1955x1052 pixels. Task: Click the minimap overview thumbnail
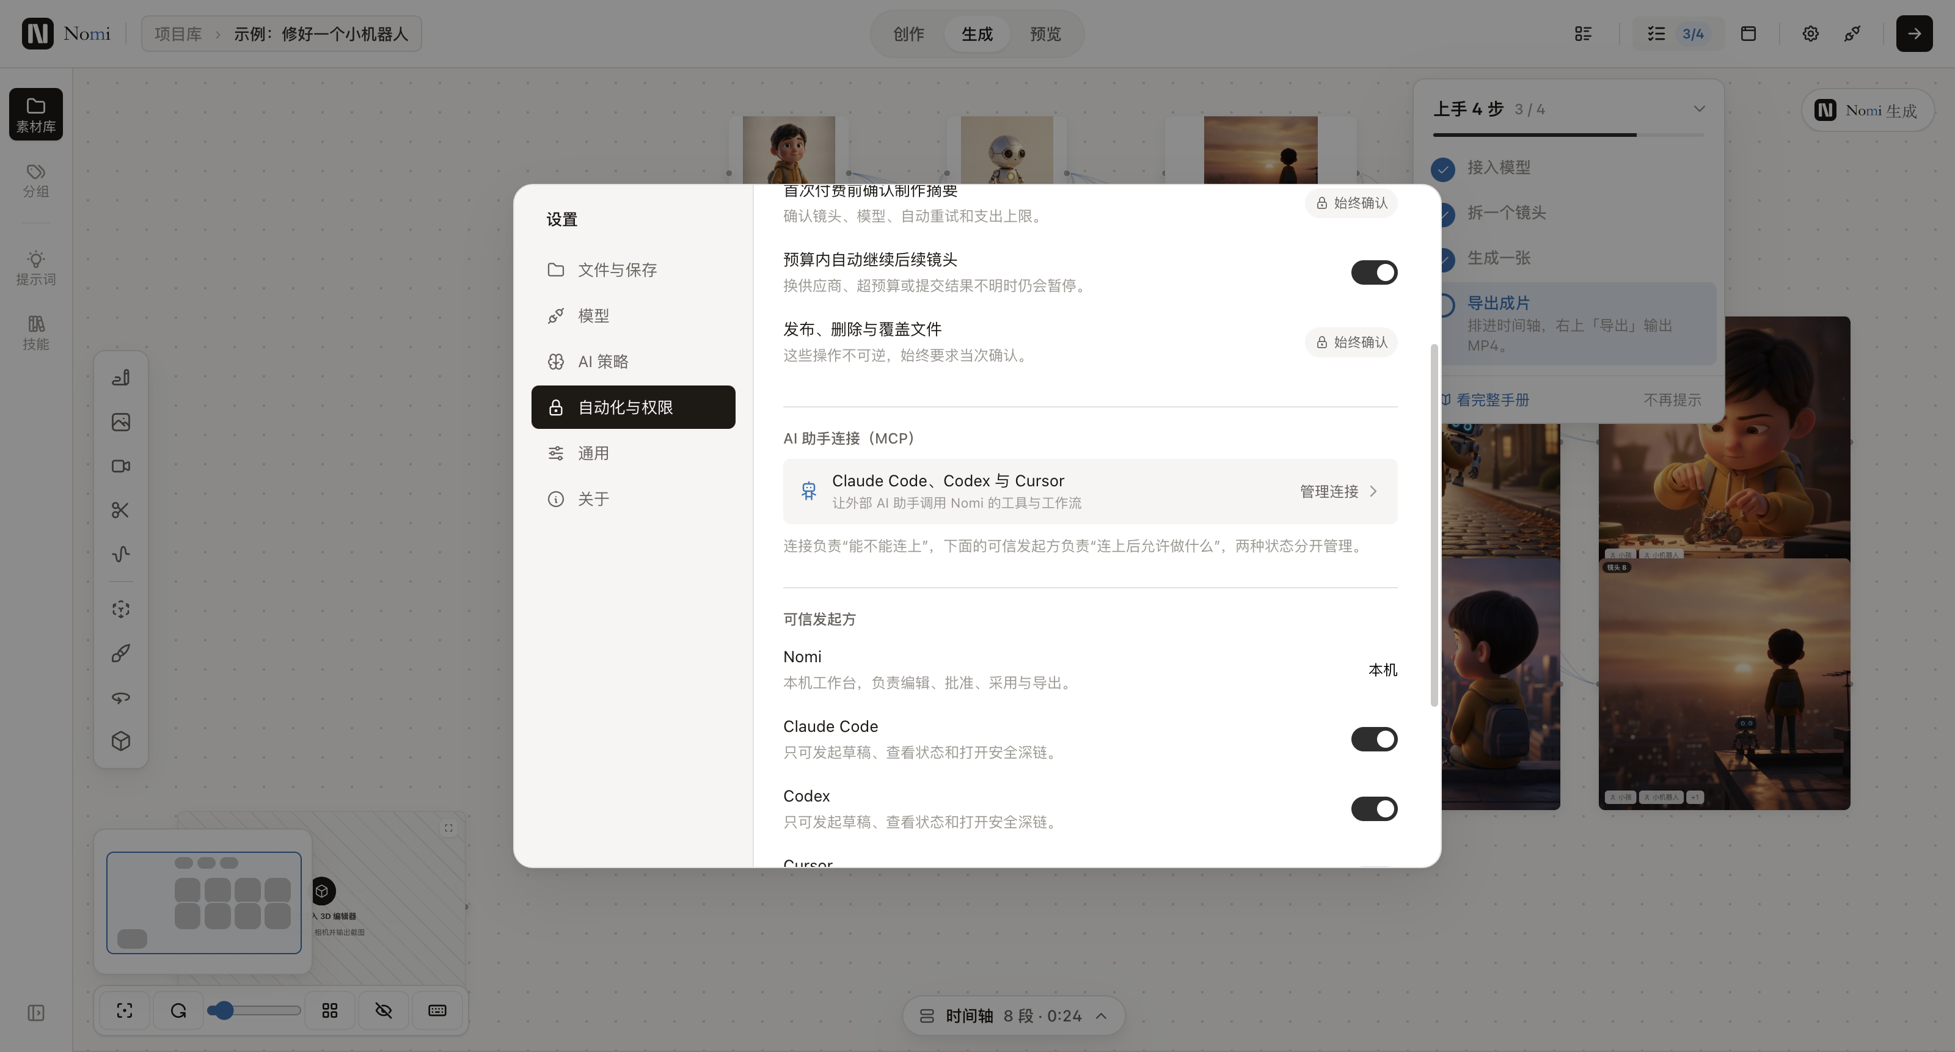(x=204, y=902)
